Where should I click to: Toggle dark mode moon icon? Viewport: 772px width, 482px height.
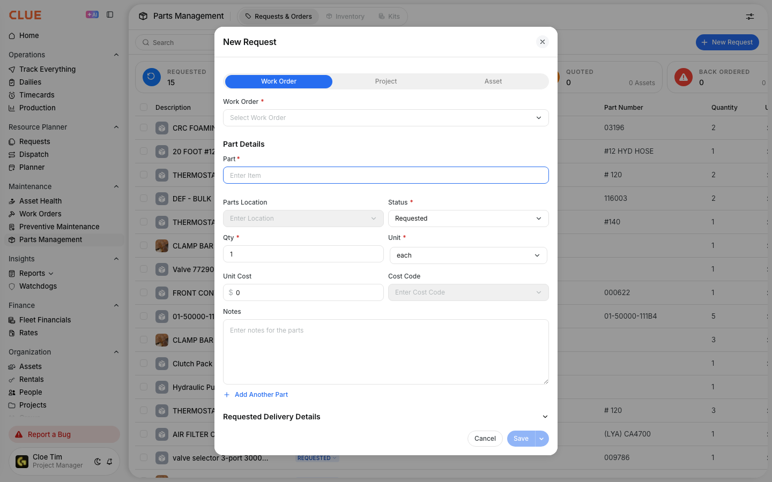click(x=98, y=461)
